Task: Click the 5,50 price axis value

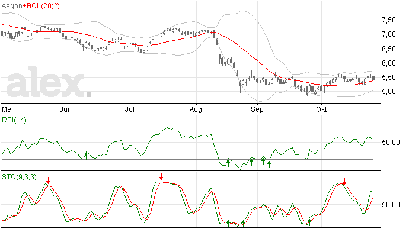Action: [389, 78]
